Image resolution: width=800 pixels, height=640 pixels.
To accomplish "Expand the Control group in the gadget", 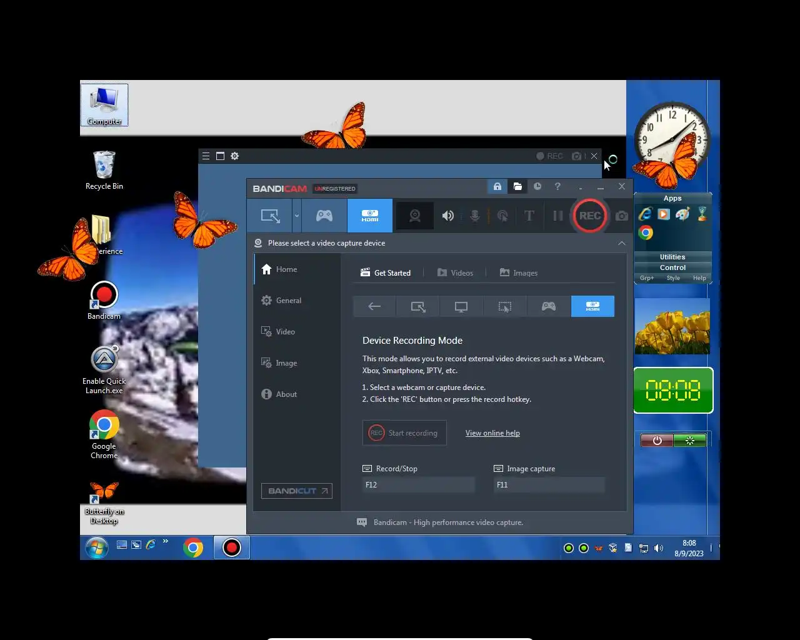I will coord(672,267).
